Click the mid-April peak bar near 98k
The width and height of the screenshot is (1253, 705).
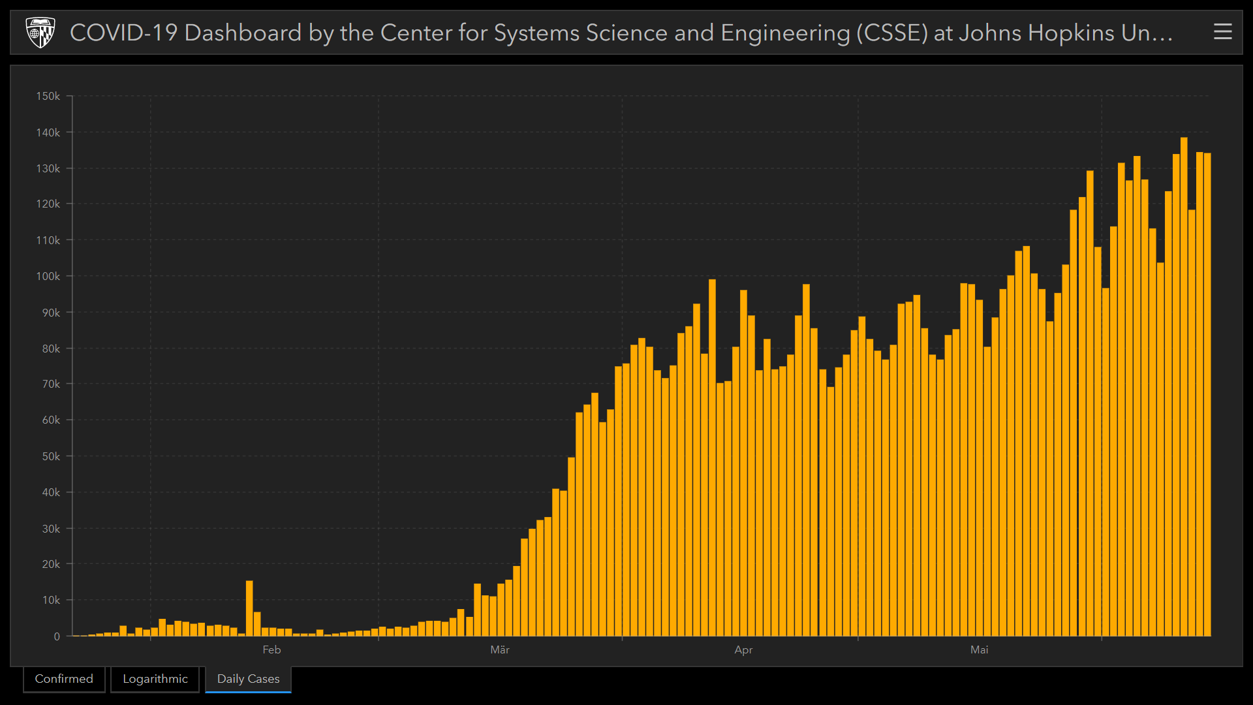pos(806,457)
